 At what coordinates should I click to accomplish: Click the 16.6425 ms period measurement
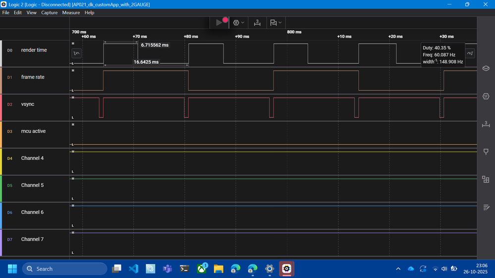click(146, 62)
